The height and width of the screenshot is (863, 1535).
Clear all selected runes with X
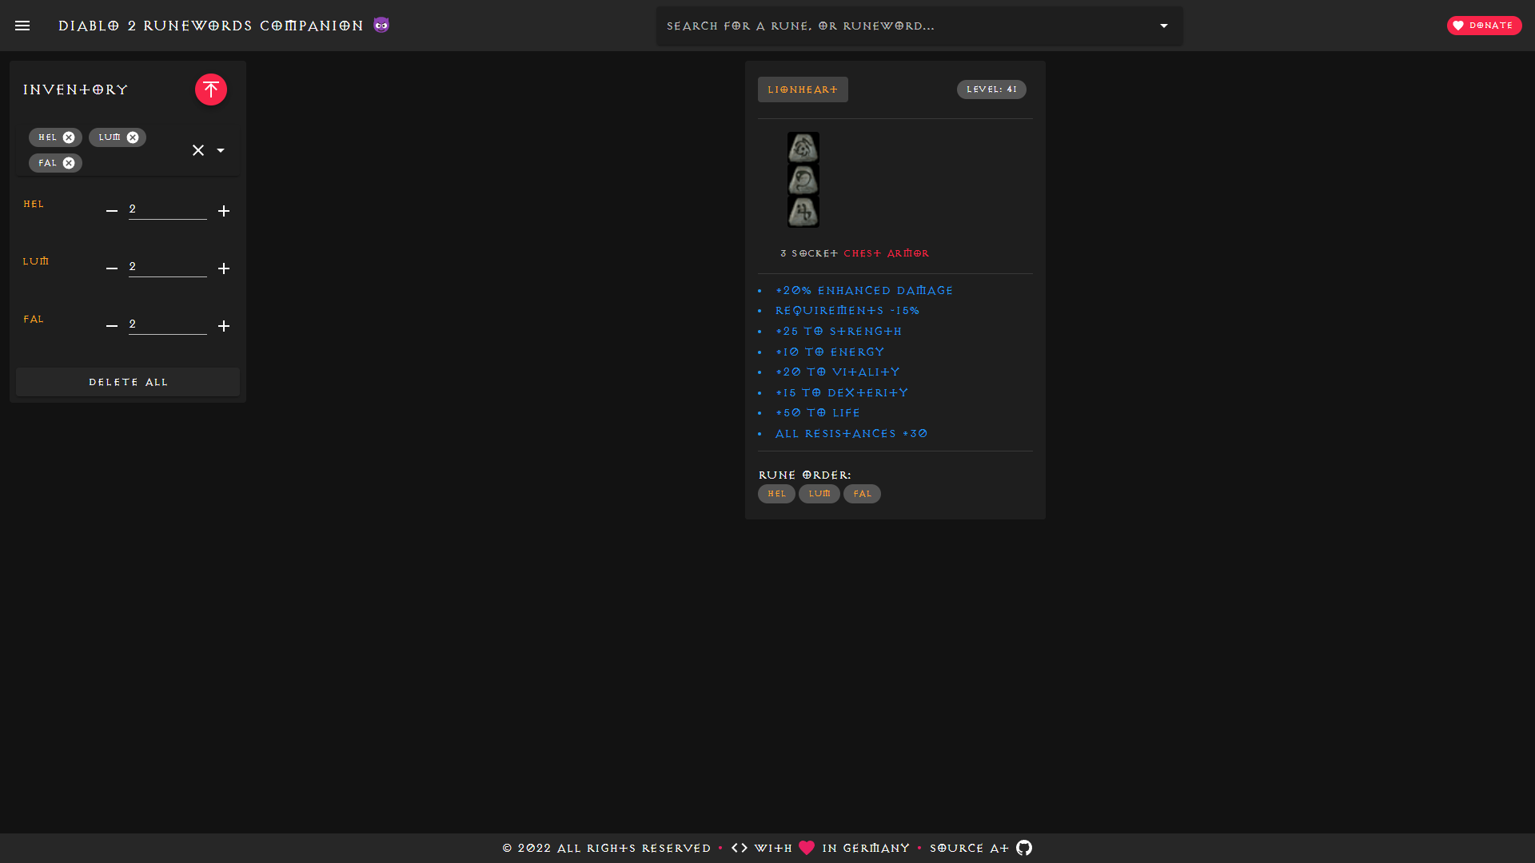pyautogui.click(x=198, y=150)
